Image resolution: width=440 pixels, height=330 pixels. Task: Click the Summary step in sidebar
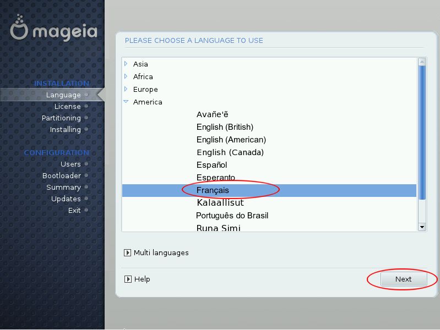(64, 187)
